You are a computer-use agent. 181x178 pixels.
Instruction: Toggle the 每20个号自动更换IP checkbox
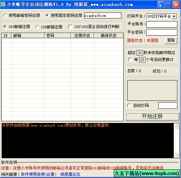point(130,60)
